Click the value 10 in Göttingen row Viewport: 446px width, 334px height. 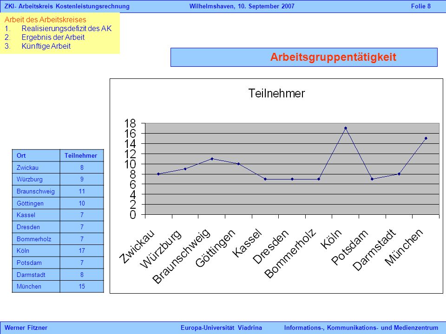(82, 203)
